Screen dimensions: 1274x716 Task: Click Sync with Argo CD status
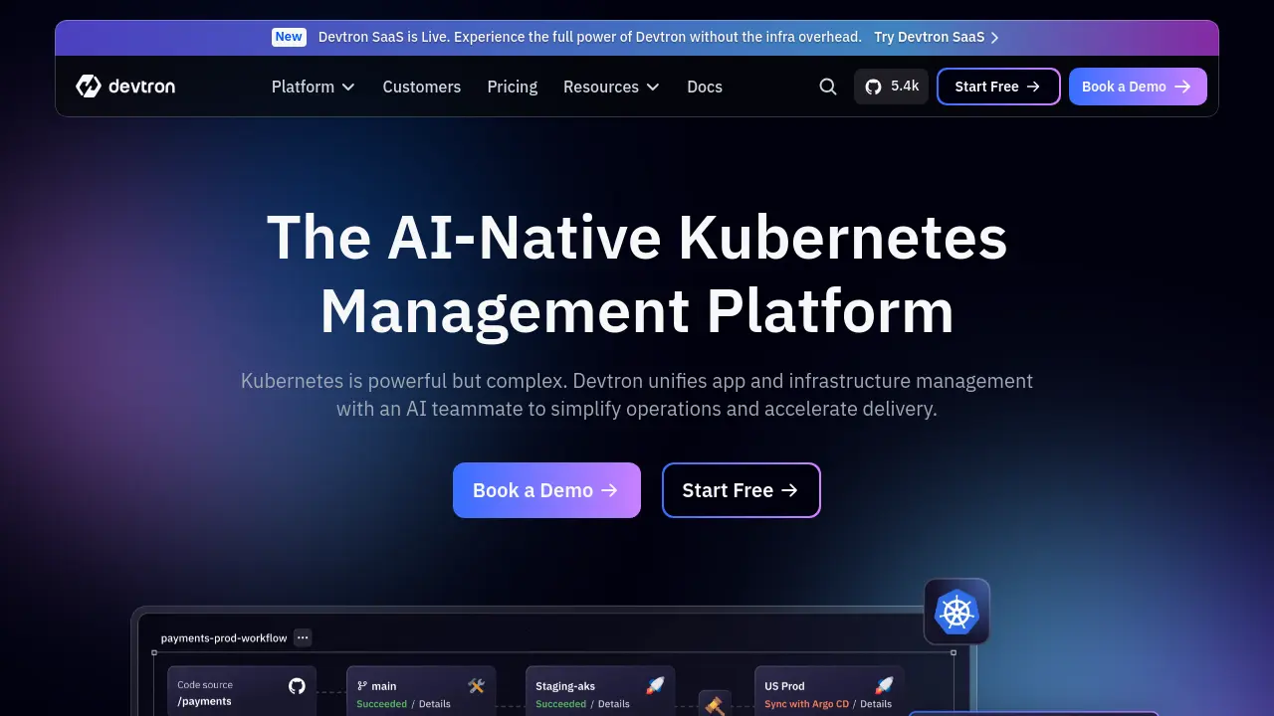(807, 704)
